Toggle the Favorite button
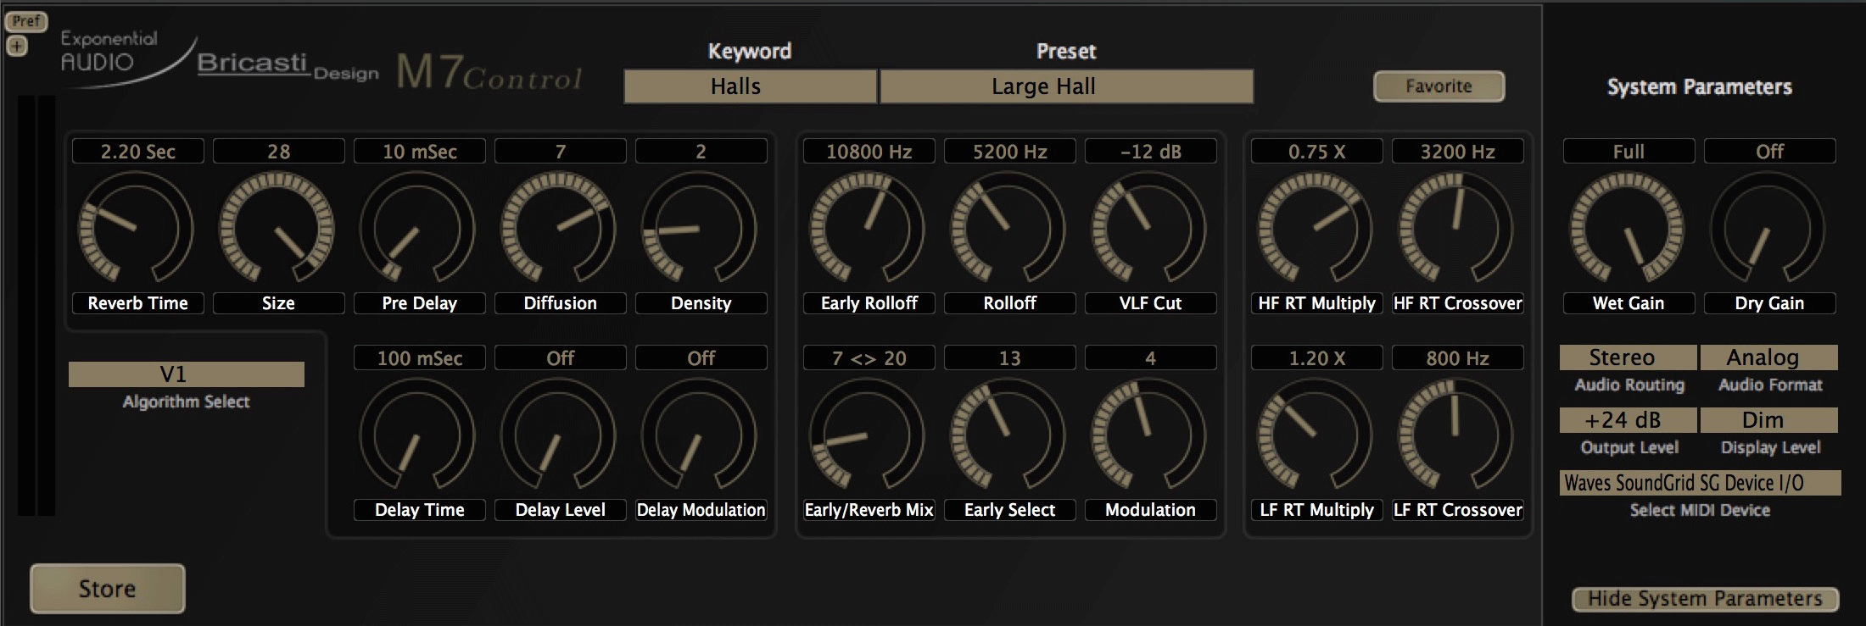The height and width of the screenshot is (626, 1866). pos(1439,86)
